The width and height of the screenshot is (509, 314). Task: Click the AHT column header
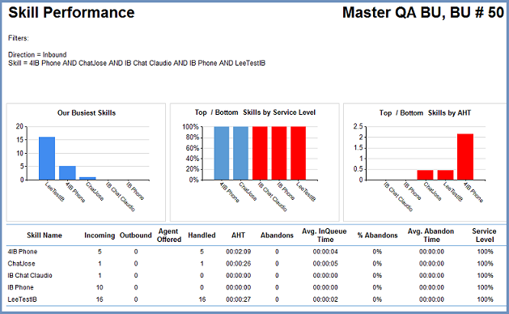tap(238, 235)
